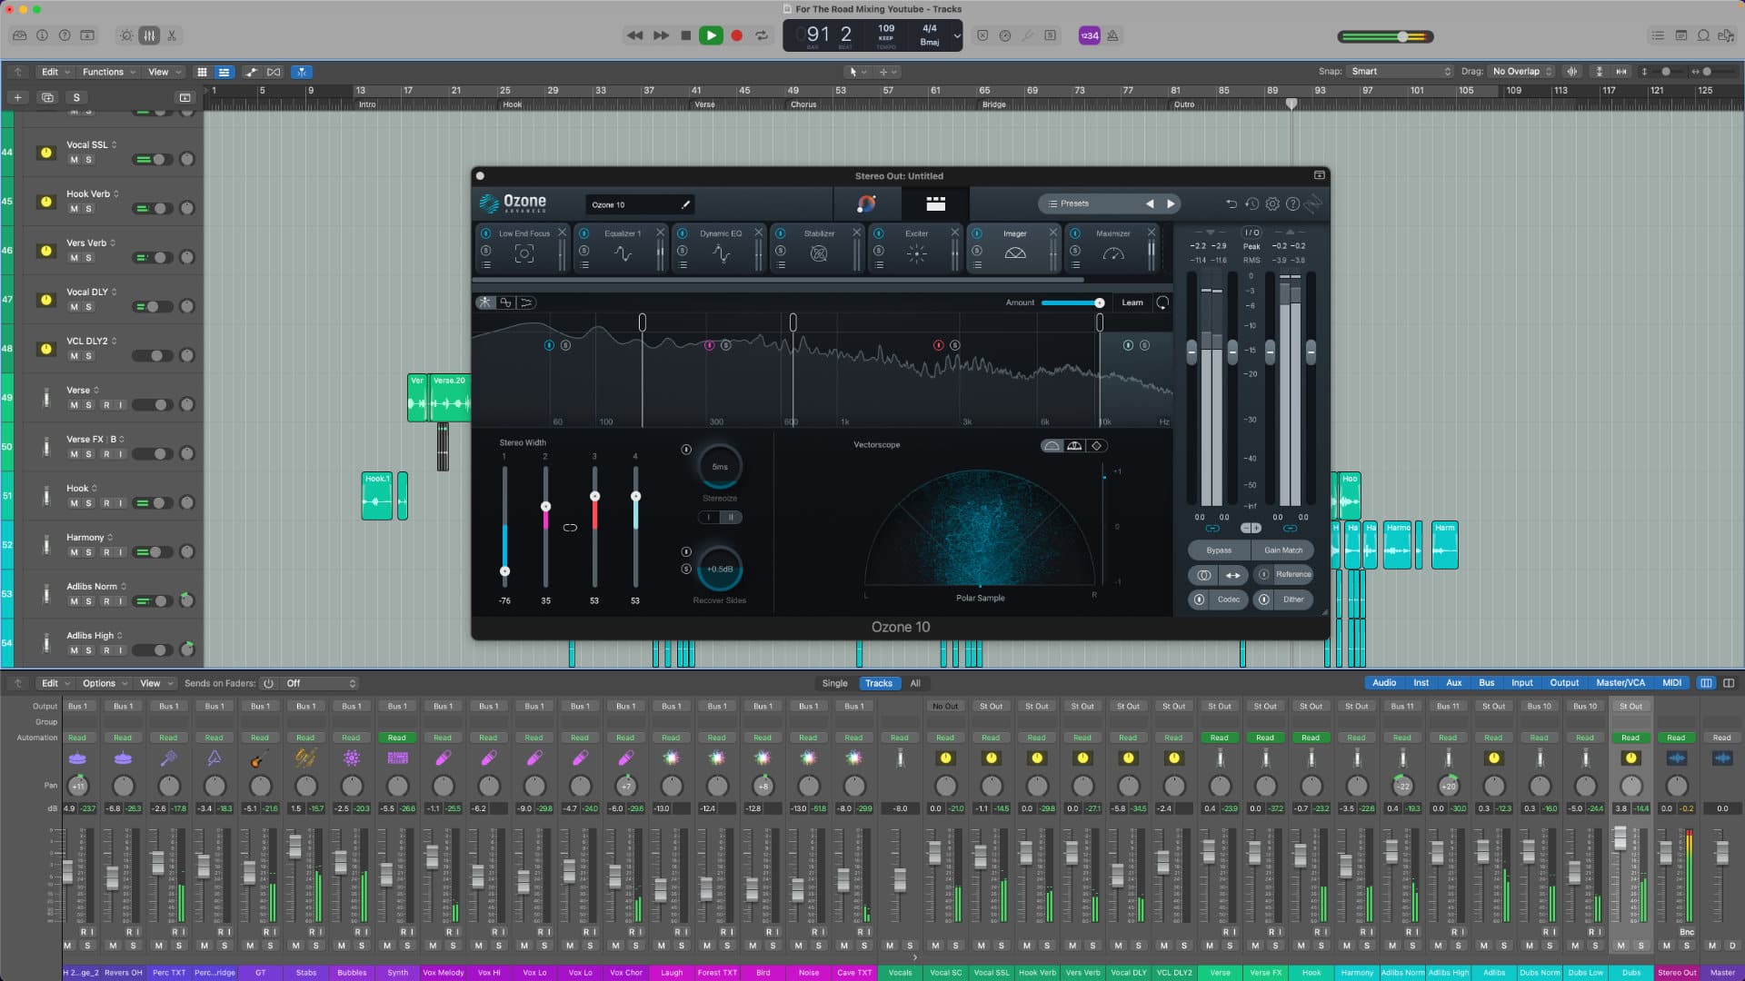Select the Lissajous vectorscope view icon
The height and width of the screenshot is (981, 1745).
(1096, 446)
